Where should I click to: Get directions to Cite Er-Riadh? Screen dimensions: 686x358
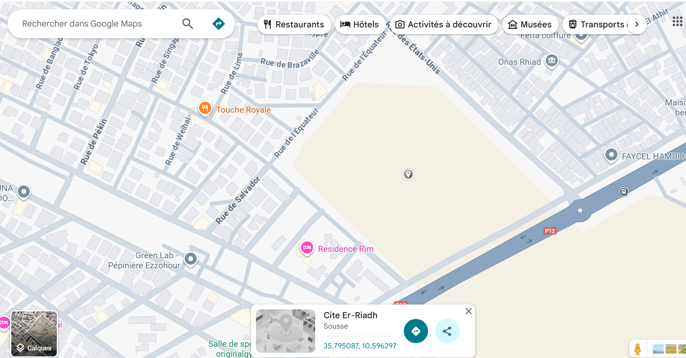(x=416, y=331)
